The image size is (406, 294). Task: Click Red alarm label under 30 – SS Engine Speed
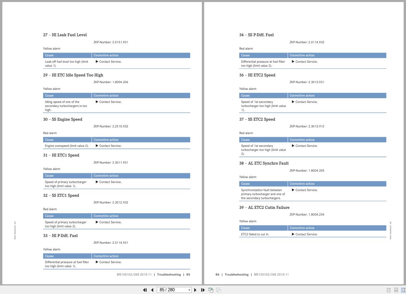coord(50,133)
